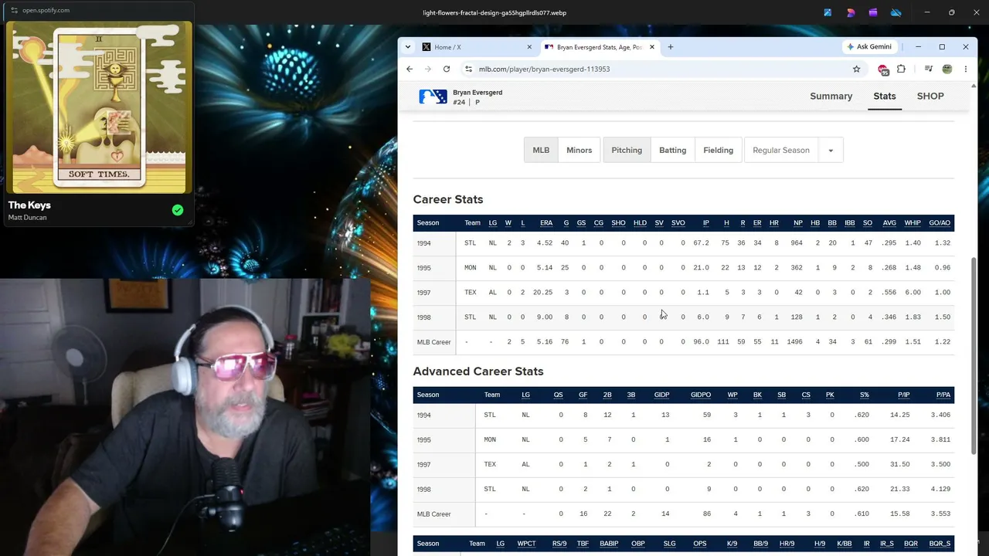Click the address bar URL mlb.com/player
Viewport: 989px width, 556px height.
[544, 69]
